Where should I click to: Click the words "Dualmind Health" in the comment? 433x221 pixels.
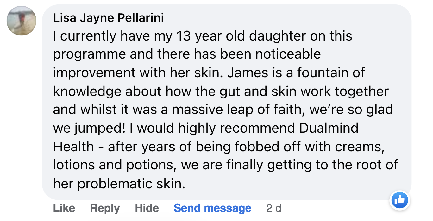click(x=329, y=128)
